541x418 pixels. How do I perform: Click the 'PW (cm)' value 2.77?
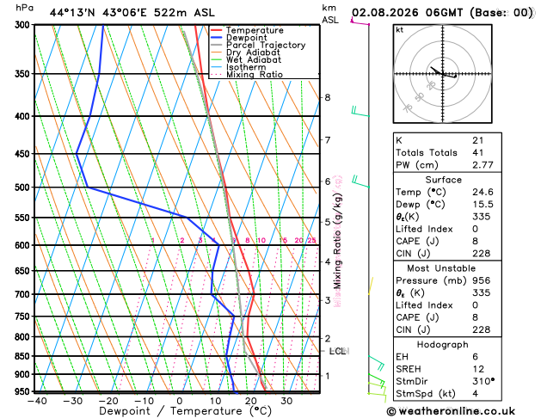pyautogui.click(x=483, y=165)
